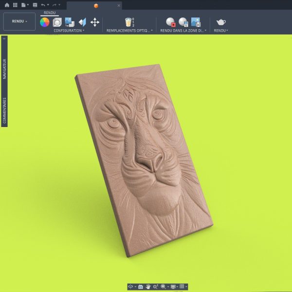Expand the teapot RENDU dropdown label

tap(221, 31)
